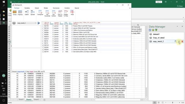Viewport: 185px width, 104px height.
Task: Open File Explorer from the taskbar
Action: (4, 12)
